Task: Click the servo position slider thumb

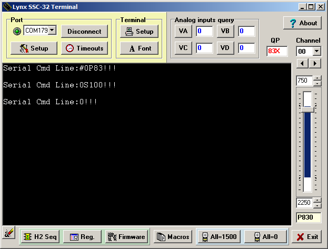Action: pyautogui.click(x=307, y=109)
